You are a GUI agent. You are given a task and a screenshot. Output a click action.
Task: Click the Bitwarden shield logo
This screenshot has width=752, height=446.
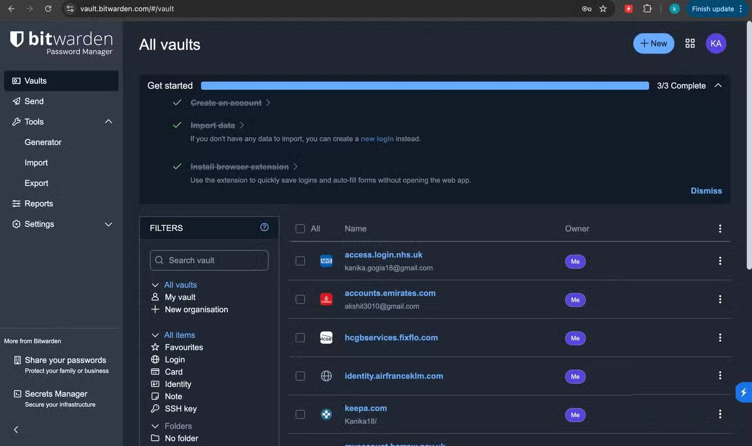tap(17, 39)
